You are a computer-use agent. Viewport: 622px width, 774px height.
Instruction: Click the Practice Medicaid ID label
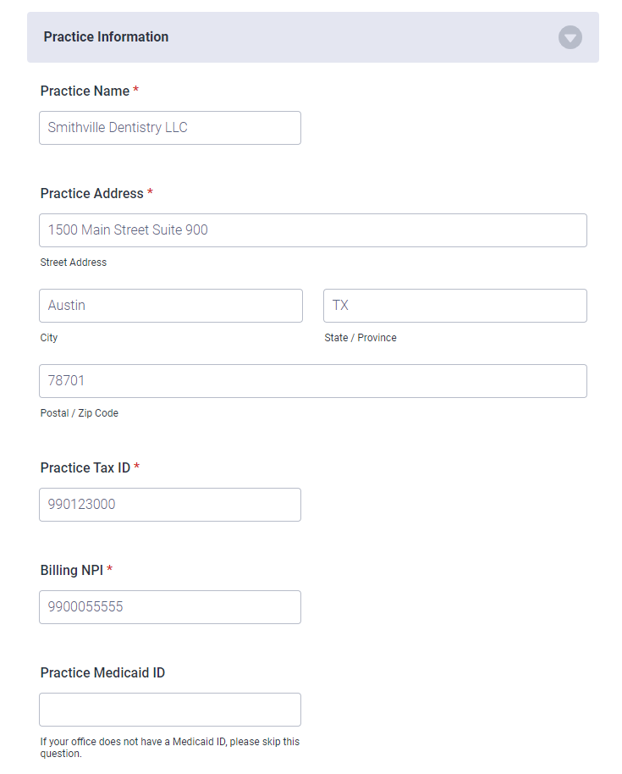(x=102, y=673)
